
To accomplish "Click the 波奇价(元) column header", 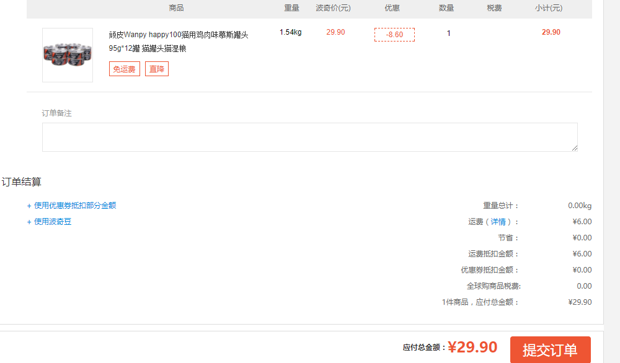I will [x=333, y=8].
